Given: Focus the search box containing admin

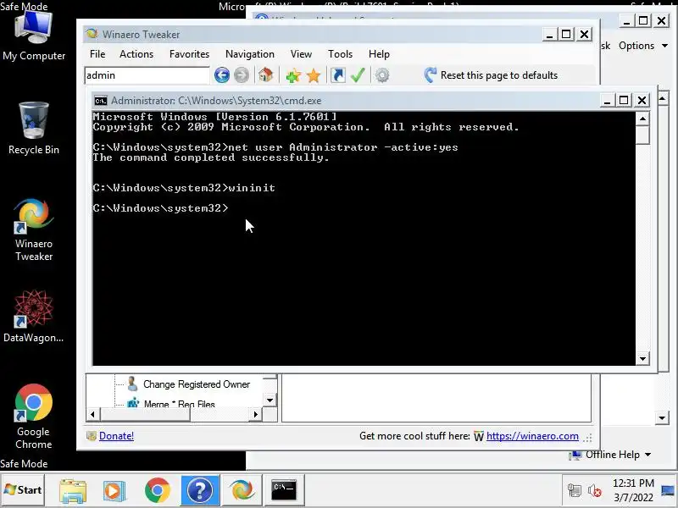Looking at the screenshot, I should click(x=147, y=75).
